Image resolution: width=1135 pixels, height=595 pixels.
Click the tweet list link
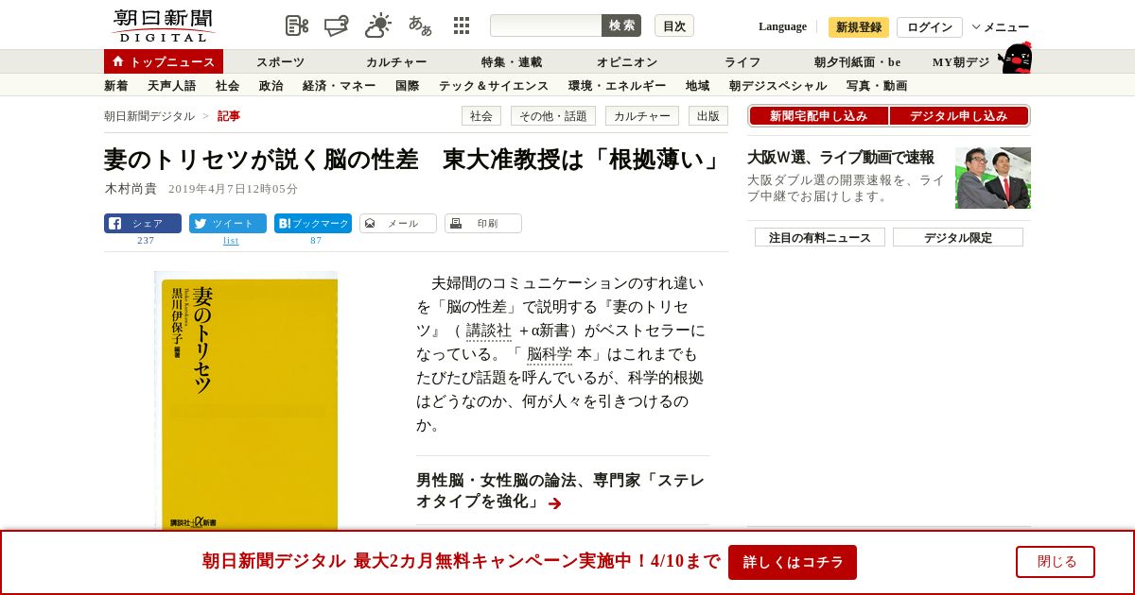pyautogui.click(x=231, y=241)
